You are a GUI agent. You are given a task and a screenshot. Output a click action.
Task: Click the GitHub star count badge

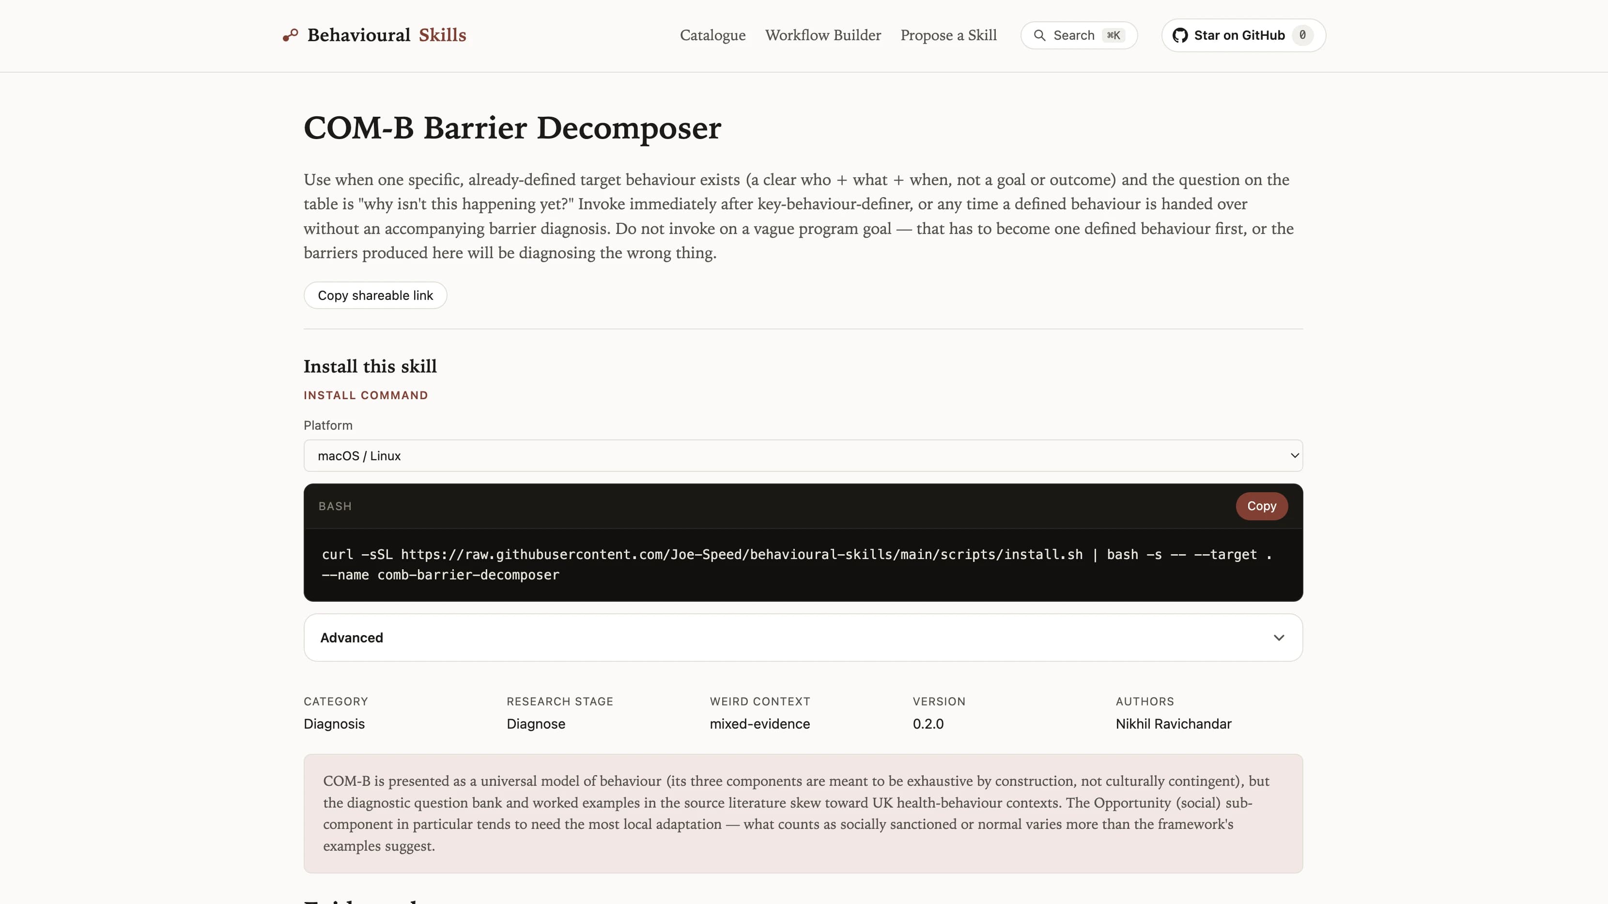[x=1302, y=35]
